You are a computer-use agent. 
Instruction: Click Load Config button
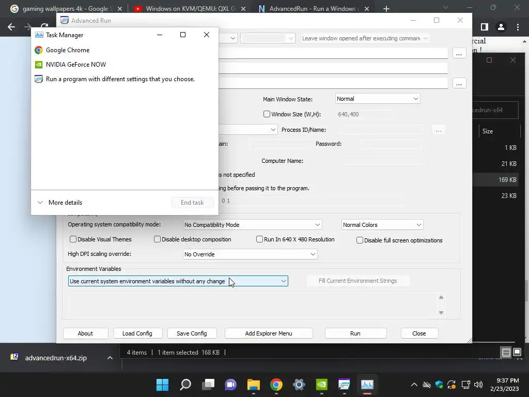coord(137,333)
